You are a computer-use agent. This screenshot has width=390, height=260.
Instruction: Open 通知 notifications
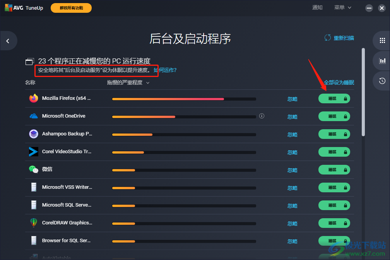[317, 7]
